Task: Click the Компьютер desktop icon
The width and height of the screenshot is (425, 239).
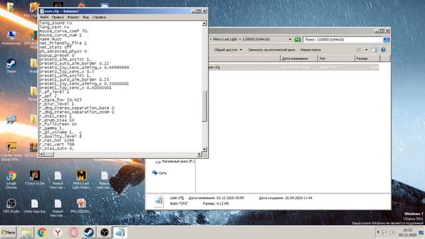Action: (x=11, y=38)
